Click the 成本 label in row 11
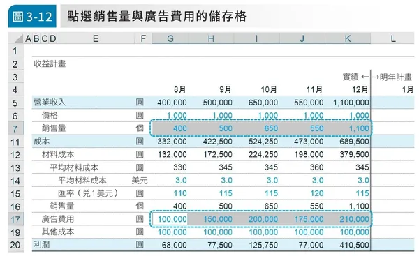 point(41,141)
